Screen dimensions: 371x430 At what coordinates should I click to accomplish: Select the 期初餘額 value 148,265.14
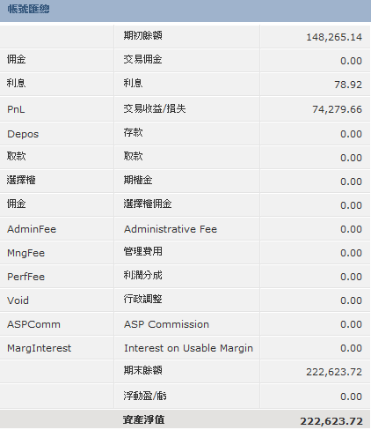coord(334,37)
